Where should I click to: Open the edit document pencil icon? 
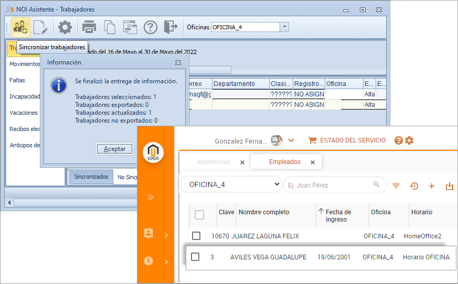coord(41,27)
